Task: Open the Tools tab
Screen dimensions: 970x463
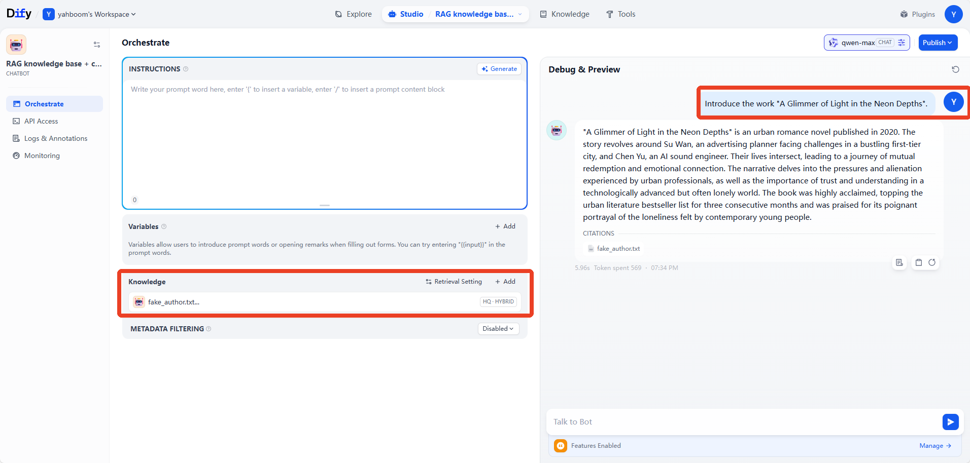Action: point(620,14)
